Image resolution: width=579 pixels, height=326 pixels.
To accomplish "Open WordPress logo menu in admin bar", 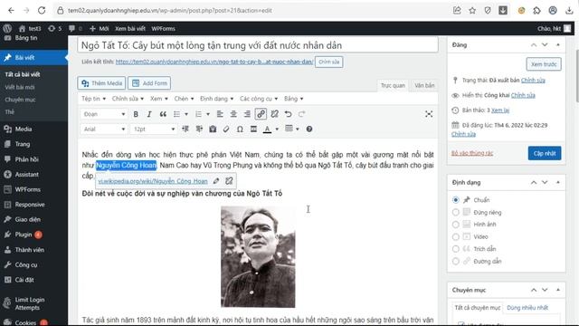I will coord(7,28).
